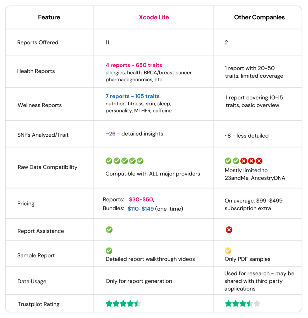Click the yellow checkmark above "Only PDF samples"

tap(228, 251)
